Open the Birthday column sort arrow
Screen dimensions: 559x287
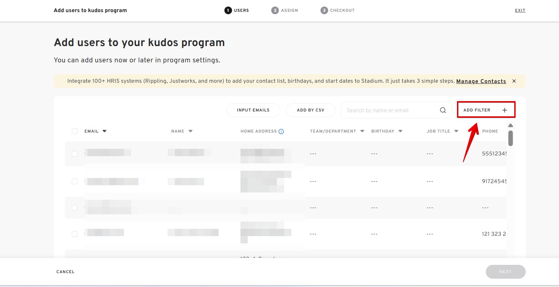point(400,131)
